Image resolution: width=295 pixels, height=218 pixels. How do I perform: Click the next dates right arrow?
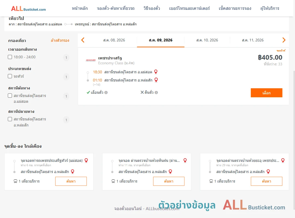pyautogui.click(x=284, y=40)
